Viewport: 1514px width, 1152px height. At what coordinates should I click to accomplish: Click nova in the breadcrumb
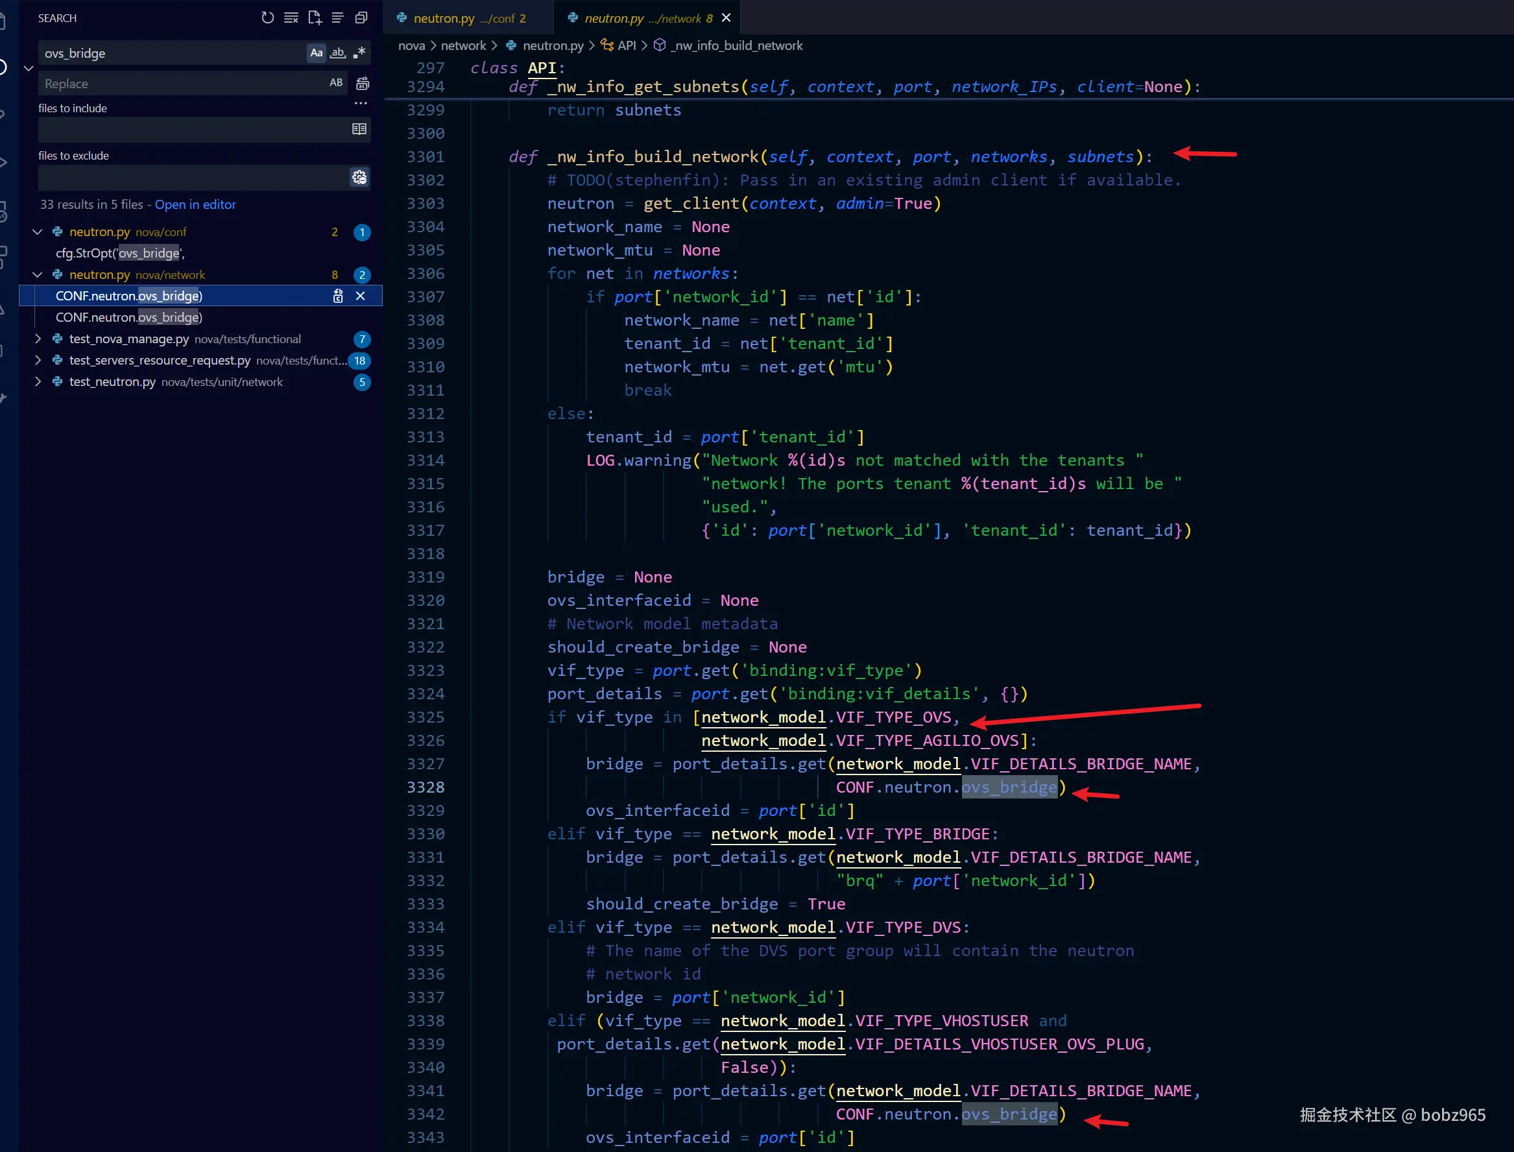click(x=411, y=45)
